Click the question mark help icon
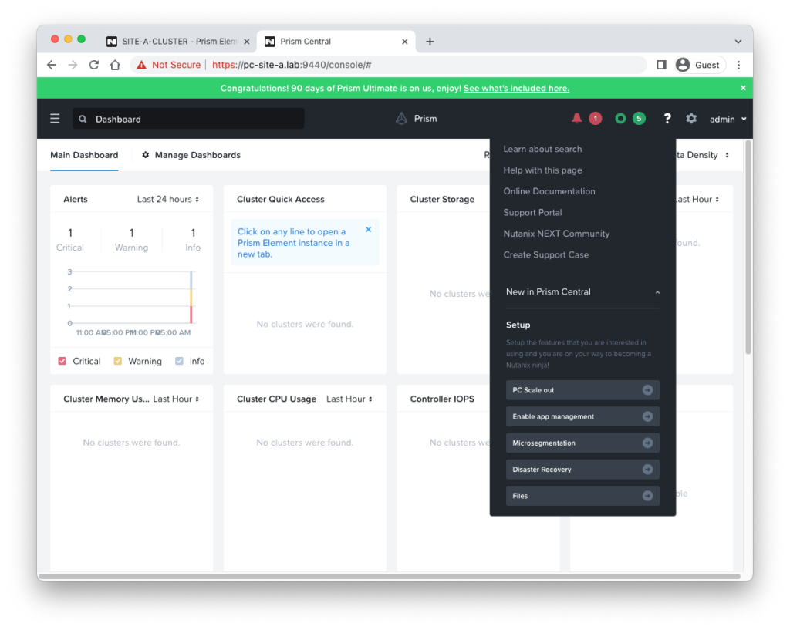Image resolution: width=790 pixels, height=630 pixels. [667, 119]
